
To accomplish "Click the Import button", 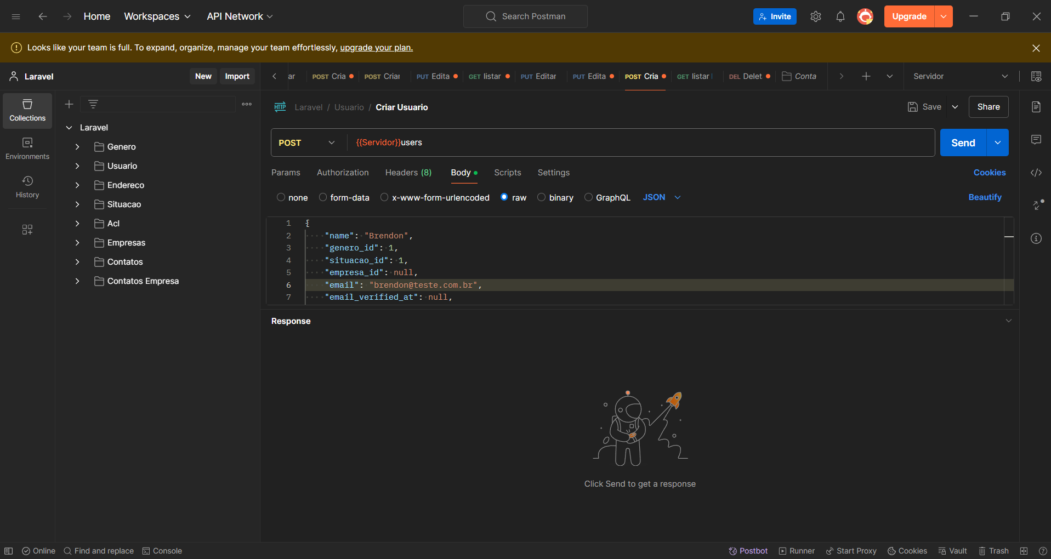I will (x=237, y=76).
